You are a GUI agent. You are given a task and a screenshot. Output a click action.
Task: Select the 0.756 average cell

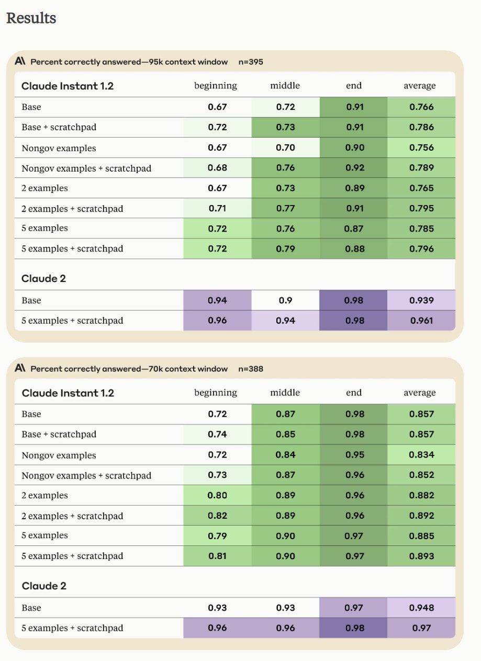pos(421,147)
